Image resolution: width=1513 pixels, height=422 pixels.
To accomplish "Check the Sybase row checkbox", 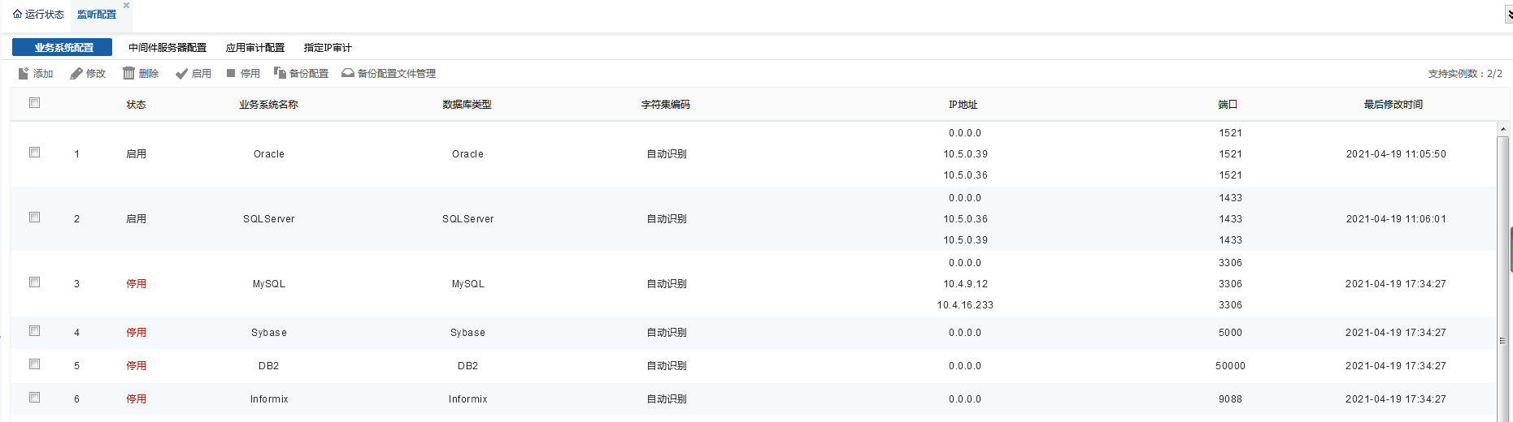I will click(34, 331).
